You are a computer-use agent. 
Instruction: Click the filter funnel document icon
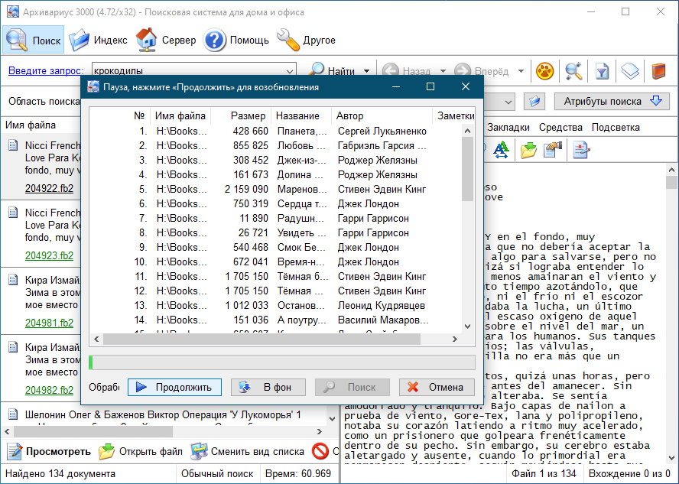click(602, 71)
